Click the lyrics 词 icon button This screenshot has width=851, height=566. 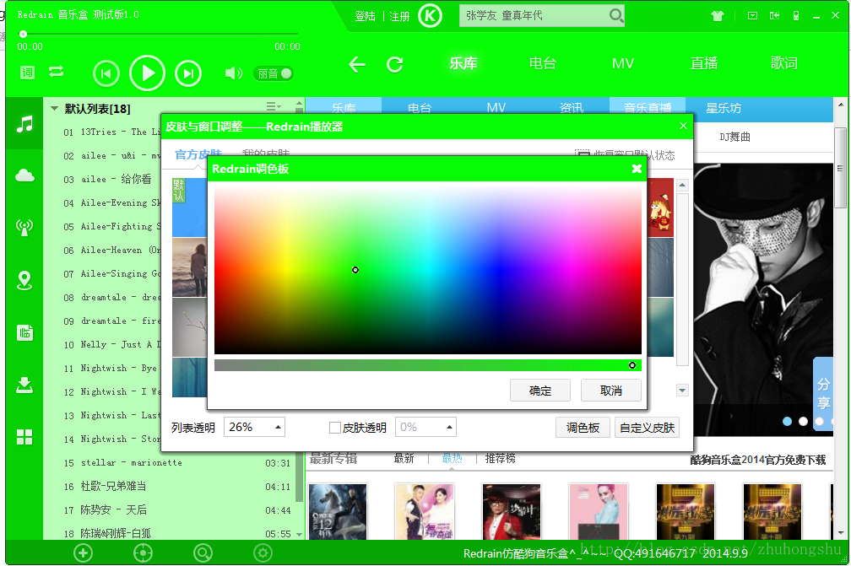point(27,72)
